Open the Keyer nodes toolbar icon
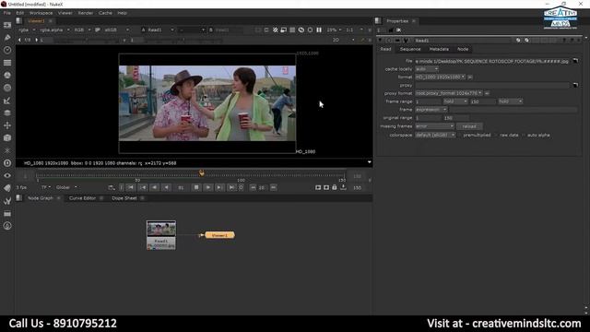The image size is (590, 332). coord(7,101)
